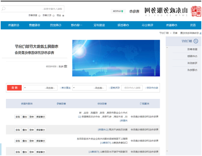202x156 pixels.
Task: Click the round 部门分厅 sidebar icon
Action: 196,41
